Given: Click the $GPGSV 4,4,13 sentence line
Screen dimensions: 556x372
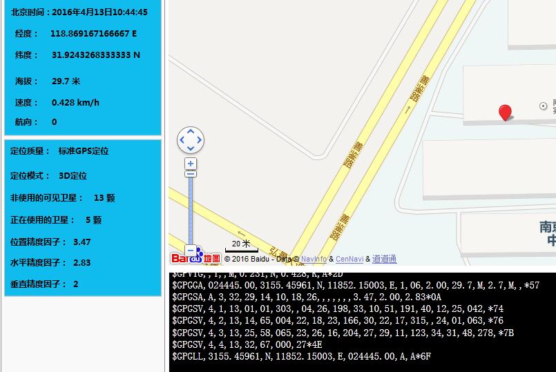Looking at the screenshot, I should point(247,344).
